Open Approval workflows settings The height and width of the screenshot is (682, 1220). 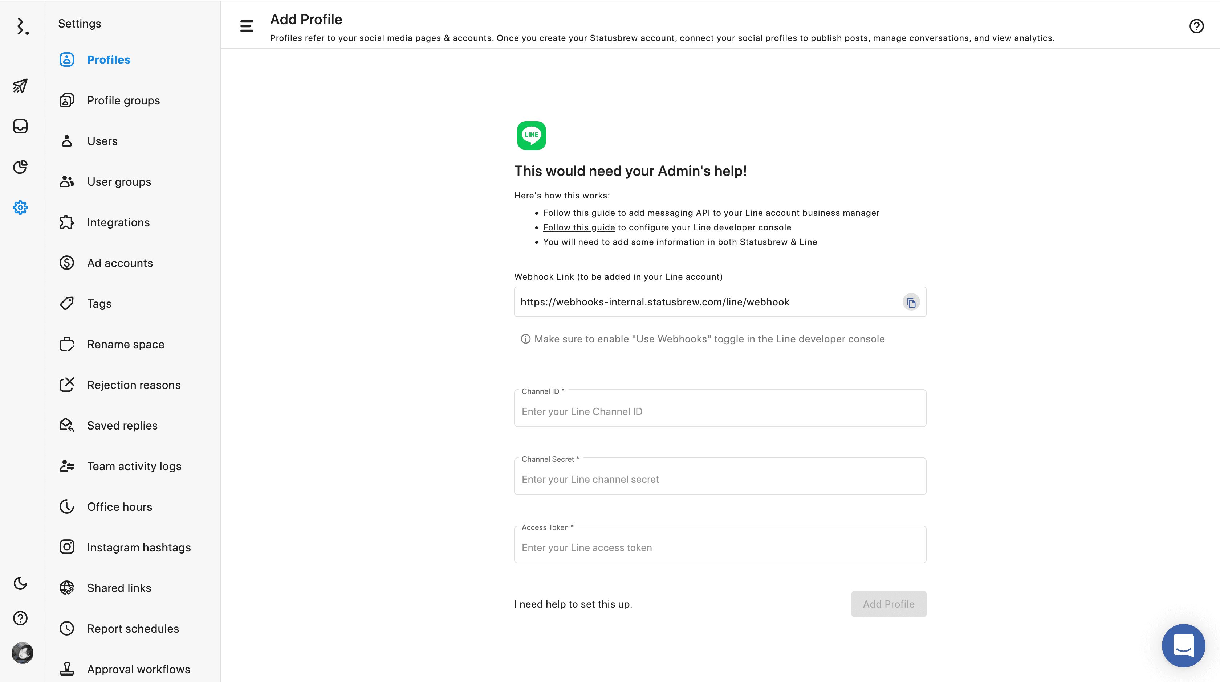pyautogui.click(x=138, y=669)
